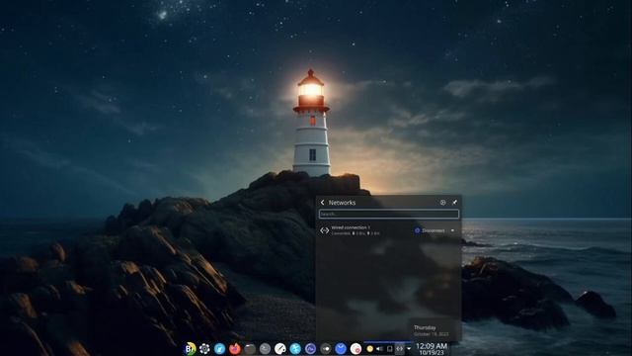
Task: Pin the Networks popup open
Action: [x=454, y=203]
